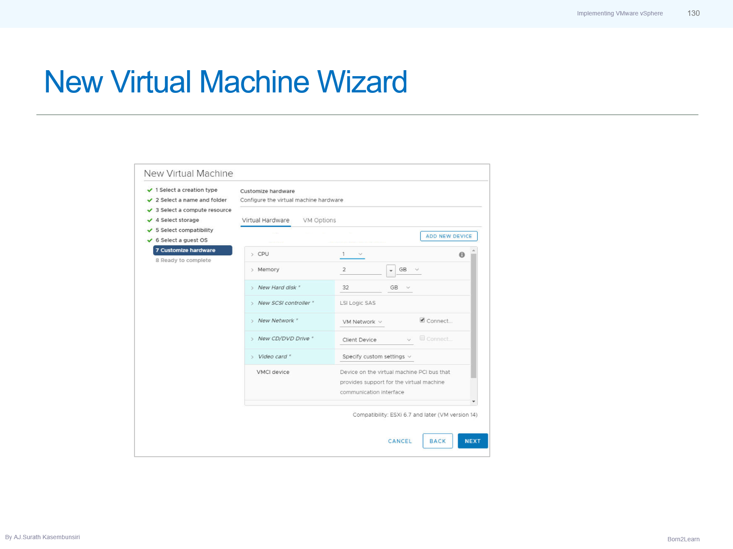Toggle the Connect checkbox next to VM Network

click(x=422, y=320)
